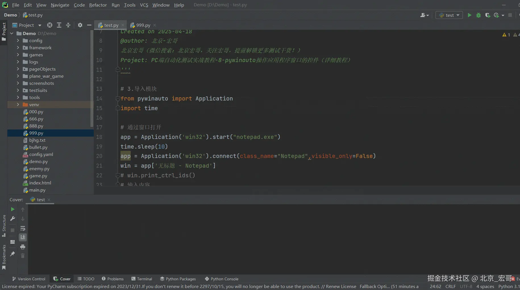Click the wrench icon in the Cover panel
Screen dimensions: 520x290
[x=13, y=219]
